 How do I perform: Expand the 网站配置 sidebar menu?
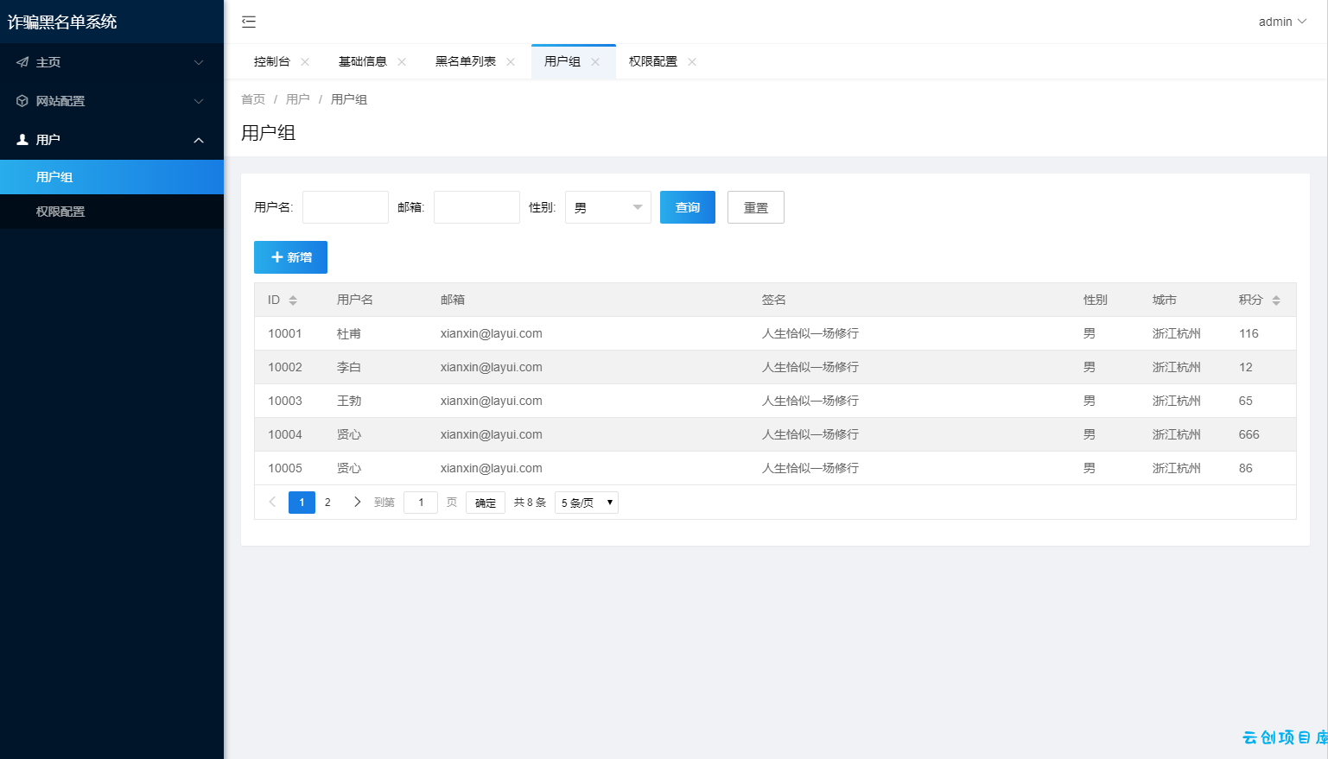[x=199, y=101]
